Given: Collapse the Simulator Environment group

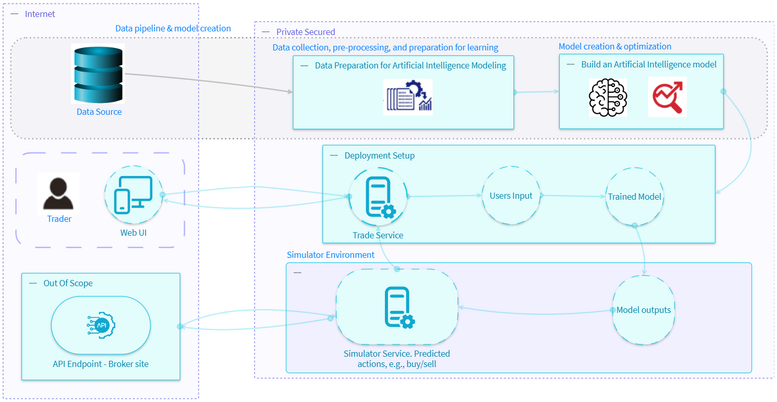Looking at the screenshot, I should (297, 273).
